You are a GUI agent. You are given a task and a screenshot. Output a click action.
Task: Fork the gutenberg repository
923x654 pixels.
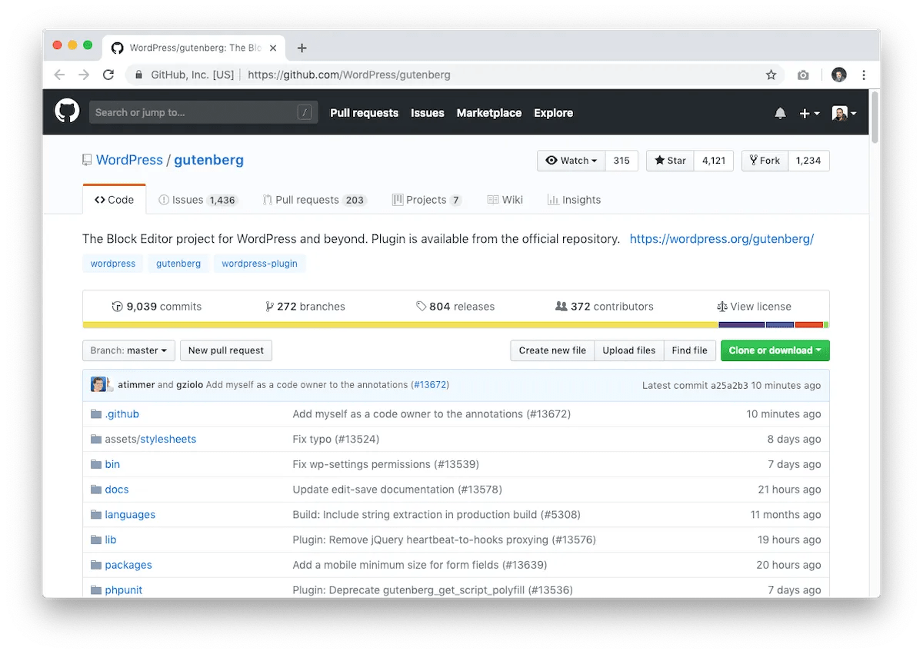point(765,161)
